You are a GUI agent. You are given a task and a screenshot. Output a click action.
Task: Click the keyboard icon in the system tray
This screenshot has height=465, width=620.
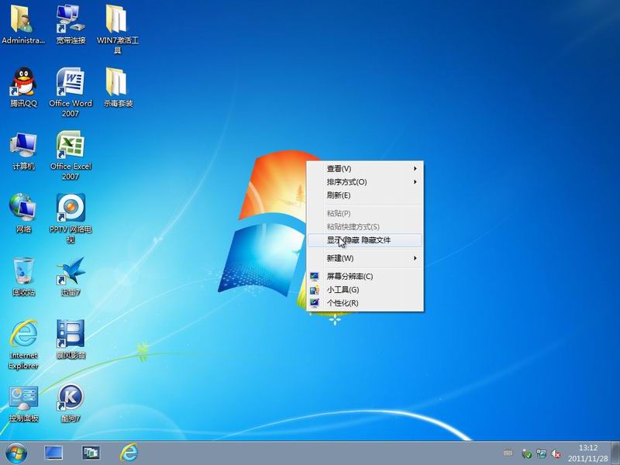(x=508, y=453)
